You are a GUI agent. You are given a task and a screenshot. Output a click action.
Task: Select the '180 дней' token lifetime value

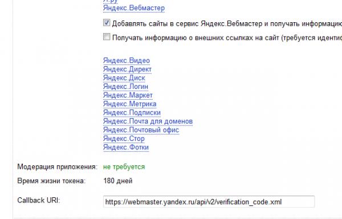pos(118,181)
